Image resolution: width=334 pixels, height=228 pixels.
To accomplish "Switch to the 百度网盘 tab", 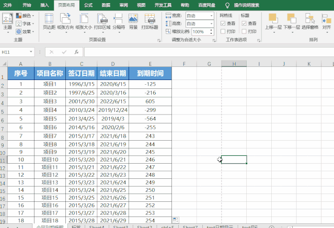I will point(206,5).
